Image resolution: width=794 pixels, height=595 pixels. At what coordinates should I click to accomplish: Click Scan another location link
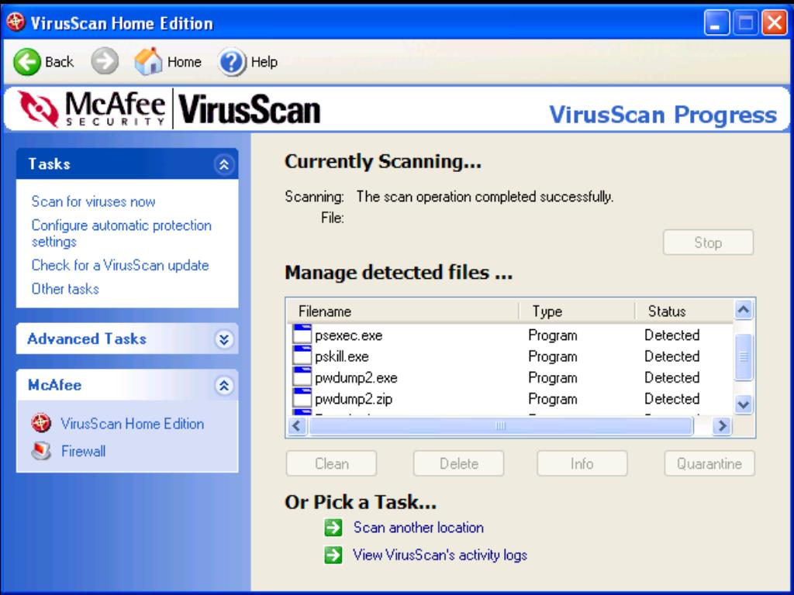pyautogui.click(x=418, y=528)
